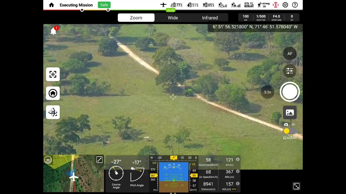This screenshot has height=194, width=346.
Task: Tap the yellow 59 speed tape marker
Action: pyautogui.click(x=194, y=176)
